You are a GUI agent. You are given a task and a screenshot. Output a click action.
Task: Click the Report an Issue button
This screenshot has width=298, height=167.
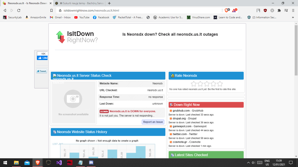[x=153, y=122]
